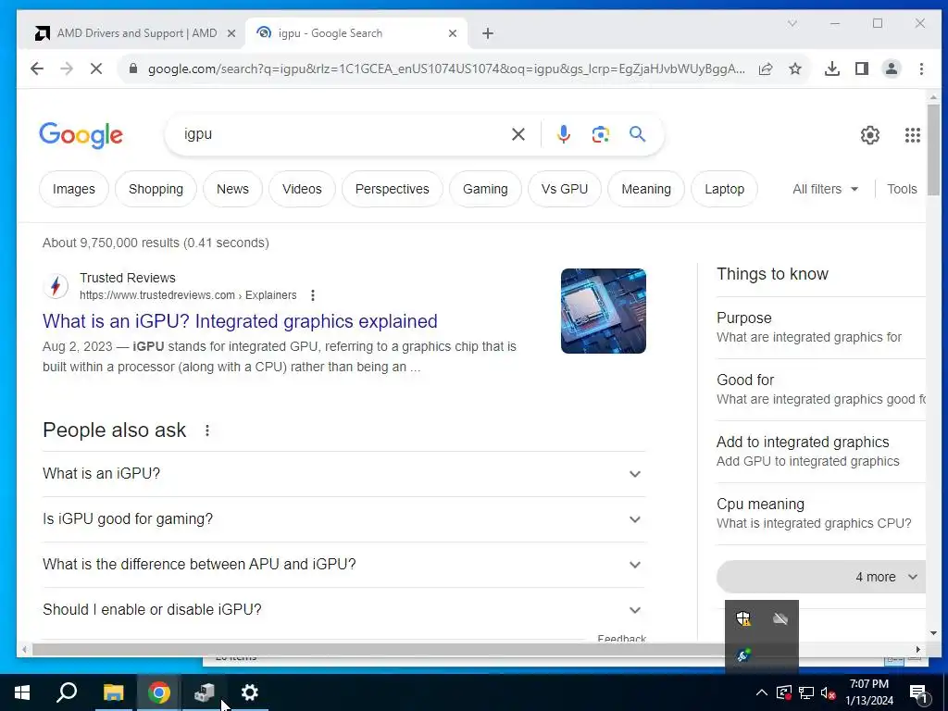Open the Chrome profile avatar

coord(892,69)
